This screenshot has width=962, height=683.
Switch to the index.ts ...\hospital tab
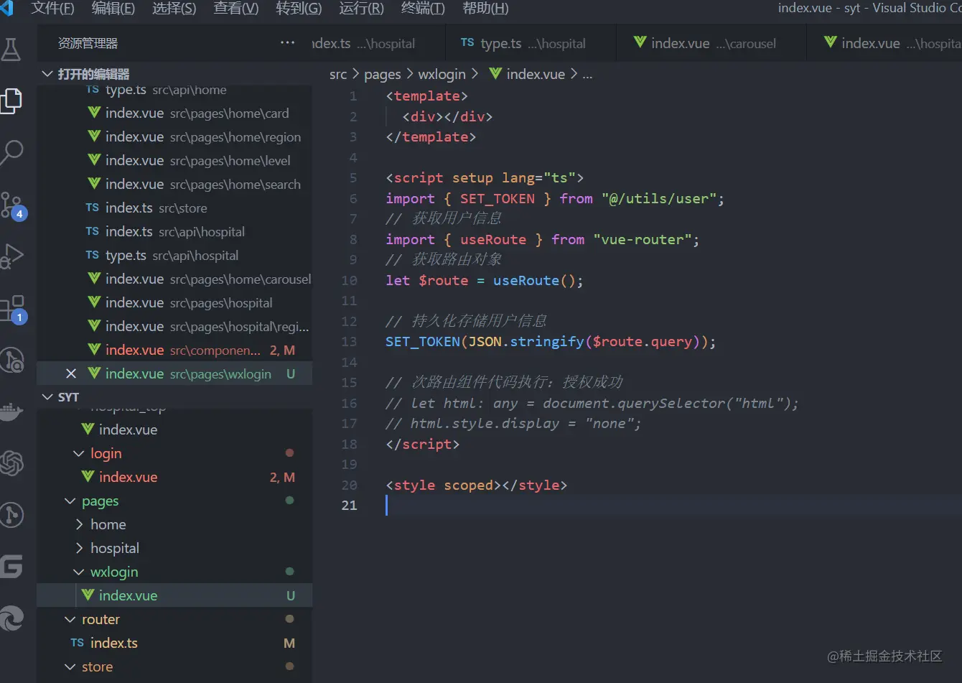(379, 43)
